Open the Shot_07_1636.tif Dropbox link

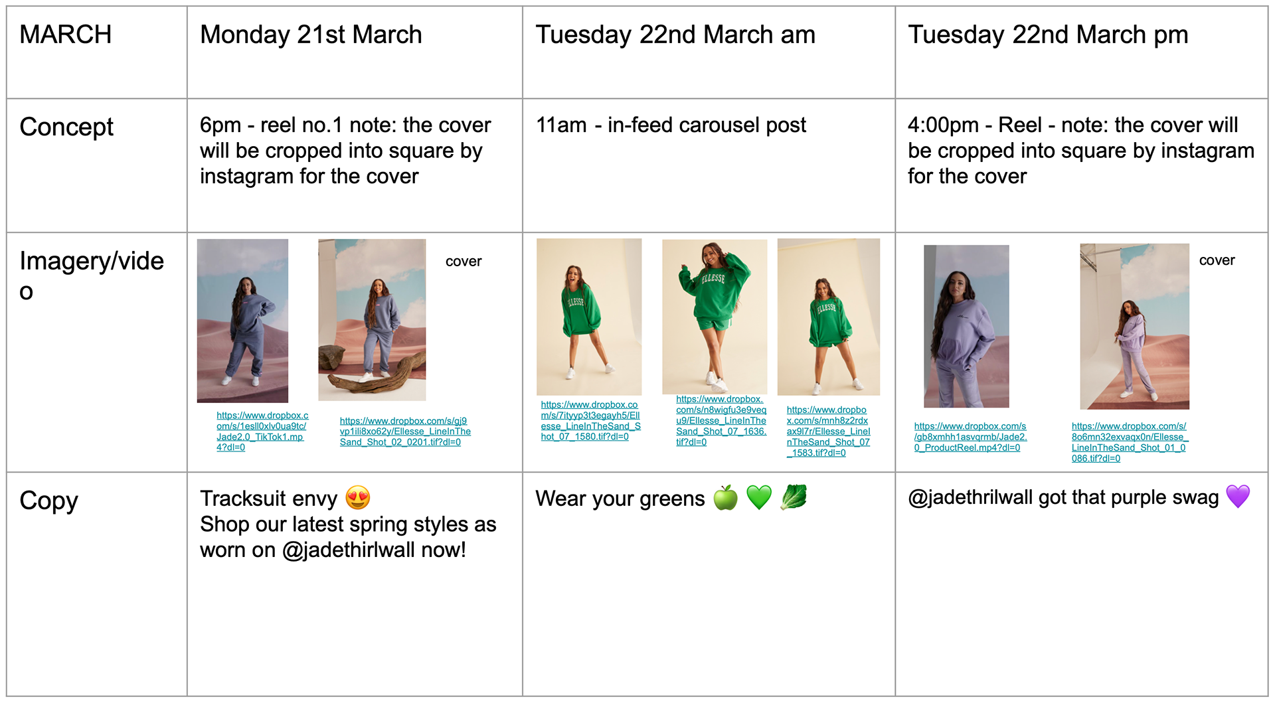[721, 421]
